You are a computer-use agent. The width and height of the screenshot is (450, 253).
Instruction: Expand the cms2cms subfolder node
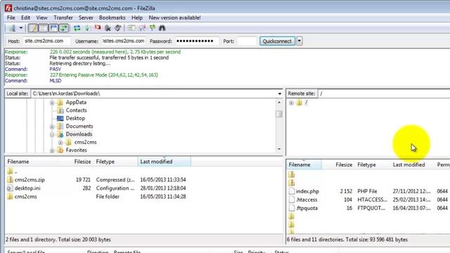pos(60,143)
